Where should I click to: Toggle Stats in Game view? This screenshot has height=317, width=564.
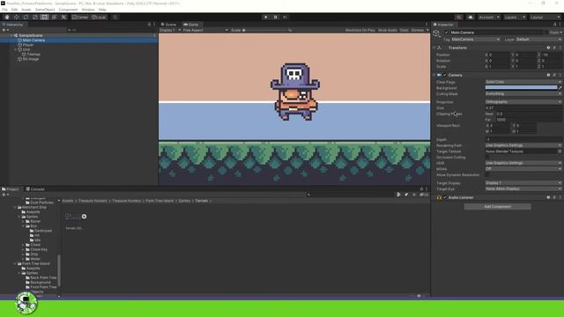(x=404, y=30)
